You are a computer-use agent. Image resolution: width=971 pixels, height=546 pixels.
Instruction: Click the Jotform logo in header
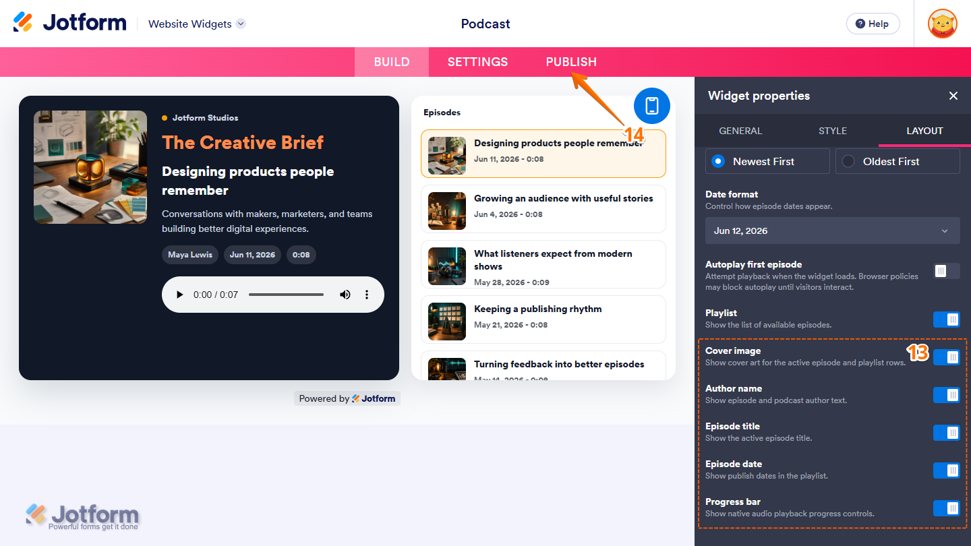69,22
